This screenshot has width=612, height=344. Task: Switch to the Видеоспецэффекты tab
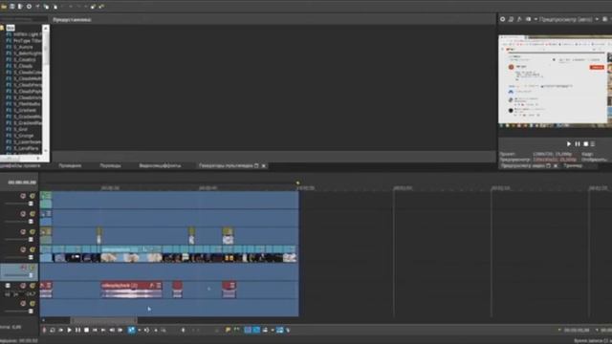160,165
